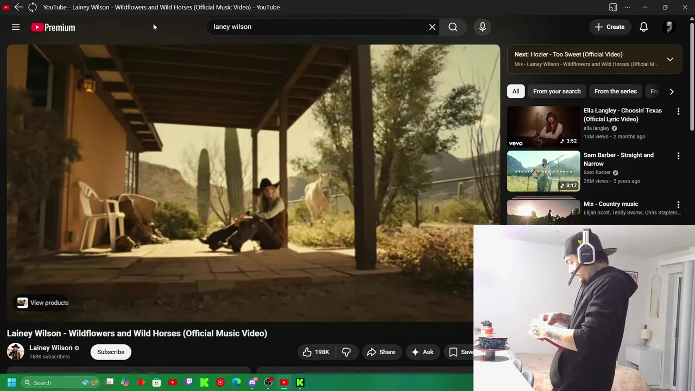Screen dimensions: 695x391
Task: Click the magnifier search button
Action: [x=453, y=27]
